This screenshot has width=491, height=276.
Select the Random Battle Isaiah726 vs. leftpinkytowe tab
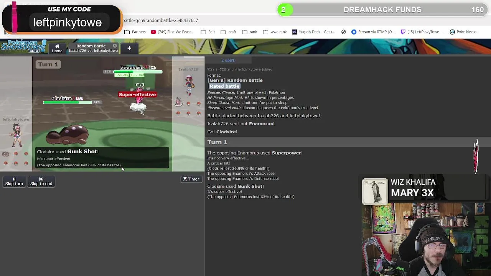coord(93,48)
